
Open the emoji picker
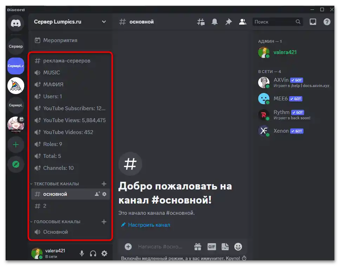click(x=238, y=247)
